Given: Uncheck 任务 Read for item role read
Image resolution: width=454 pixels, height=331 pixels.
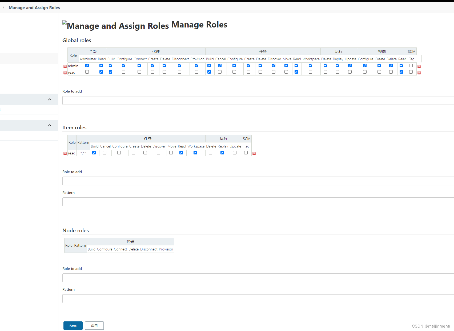Looking at the screenshot, I should click(181, 153).
